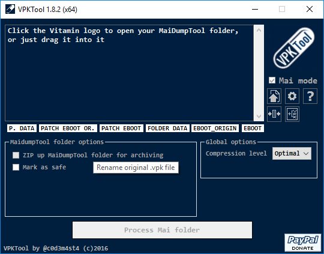The height and width of the screenshot is (254, 324).
Task: Check the Mark as safe option
Action: click(x=16, y=167)
